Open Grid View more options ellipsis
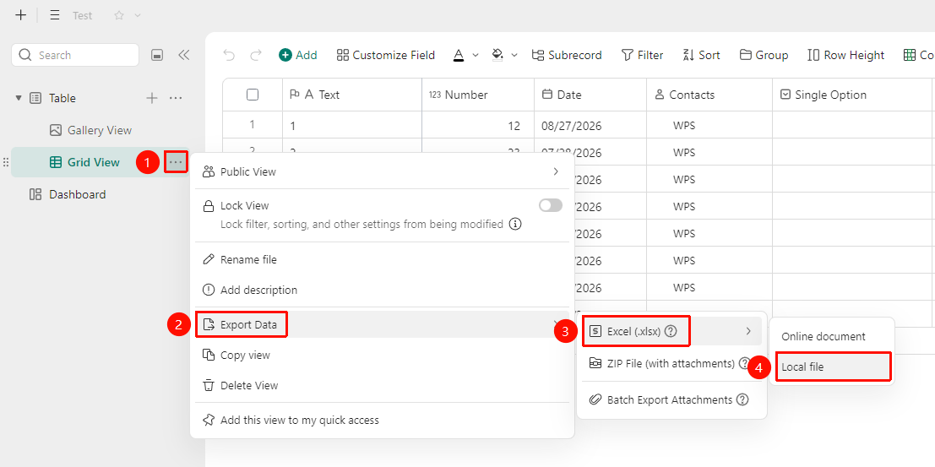Image resolution: width=935 pixels, height=467 pixels. pyautogui.click(x=176, y=162)
